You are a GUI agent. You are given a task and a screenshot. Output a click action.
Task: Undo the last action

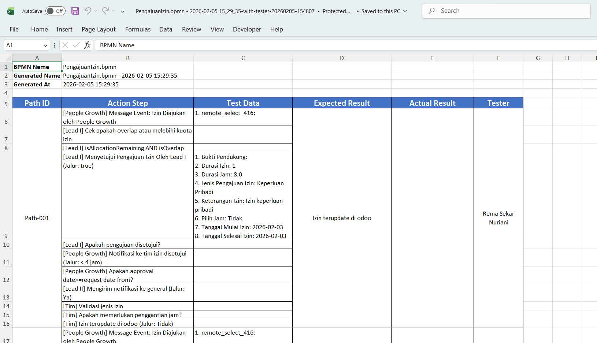(87, 11)
